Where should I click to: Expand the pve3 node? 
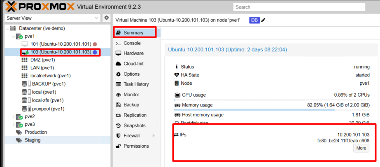pyautogui.click(x=14, y=125)
